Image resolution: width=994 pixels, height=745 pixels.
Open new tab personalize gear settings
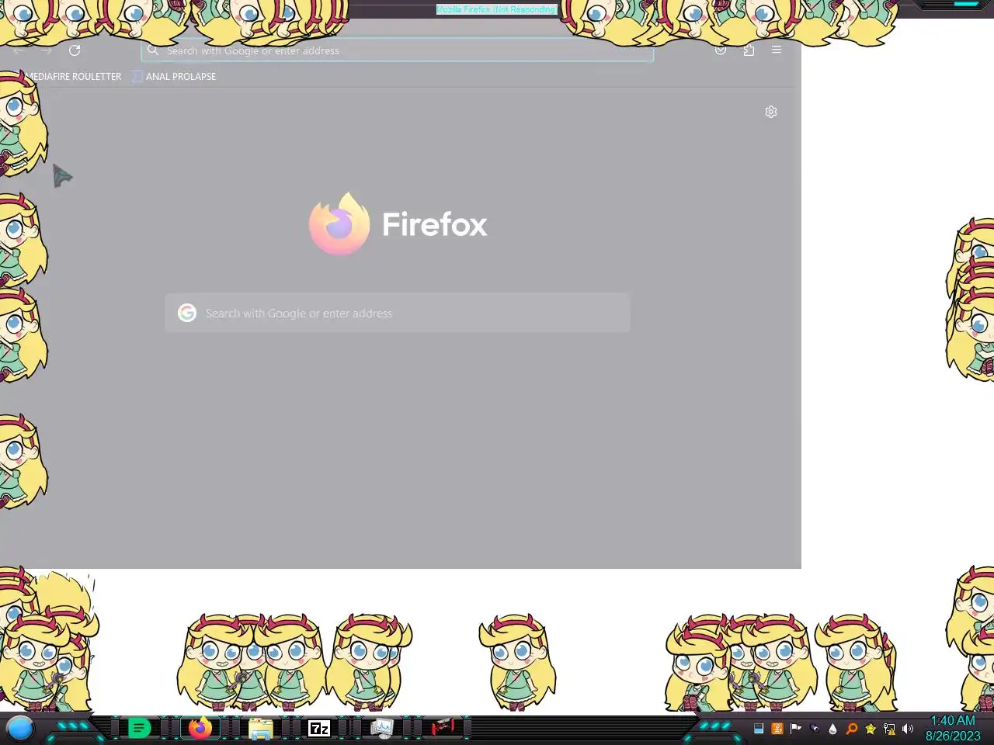(x=771, y=112)
